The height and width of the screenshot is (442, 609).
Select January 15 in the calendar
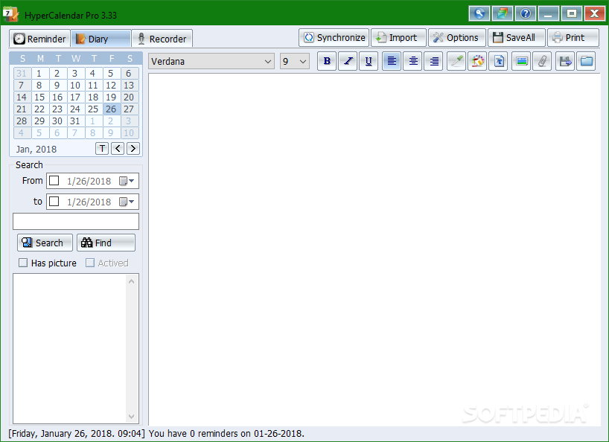(39, 97)
